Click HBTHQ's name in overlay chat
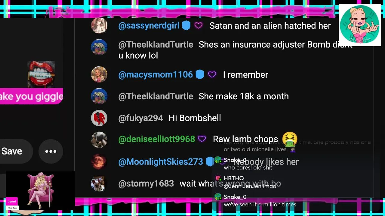This screenshot has width=385, height=216. coord(234,178)
